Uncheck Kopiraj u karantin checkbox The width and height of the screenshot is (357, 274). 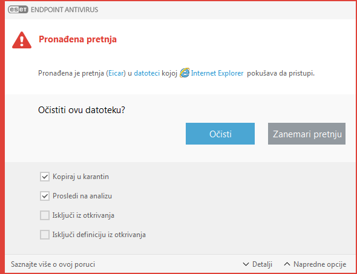[x=45, y=177]
